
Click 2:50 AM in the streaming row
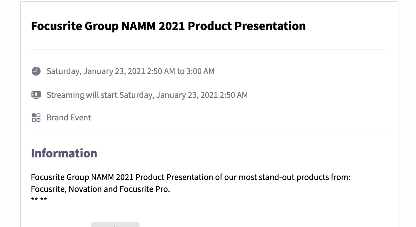(234, 95)
